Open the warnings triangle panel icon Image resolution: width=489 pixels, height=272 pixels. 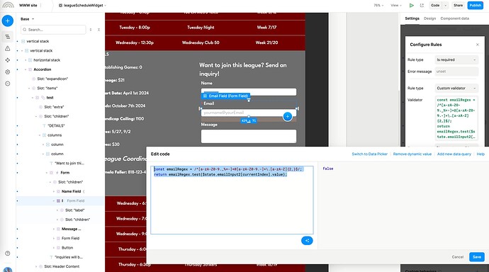tap(8, 49)
